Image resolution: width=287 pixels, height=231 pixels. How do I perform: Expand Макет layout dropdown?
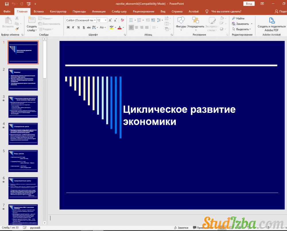(45, 18)
